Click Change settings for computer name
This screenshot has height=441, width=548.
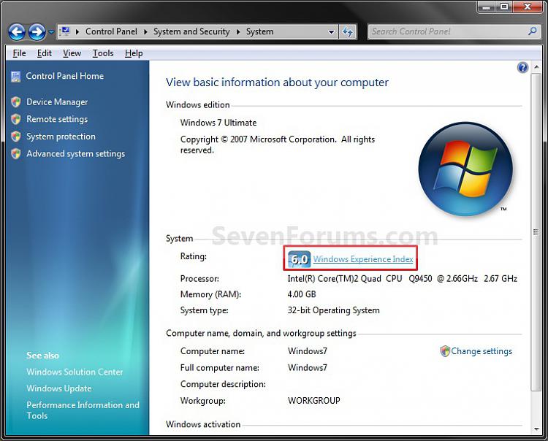[x=482, y=351]
